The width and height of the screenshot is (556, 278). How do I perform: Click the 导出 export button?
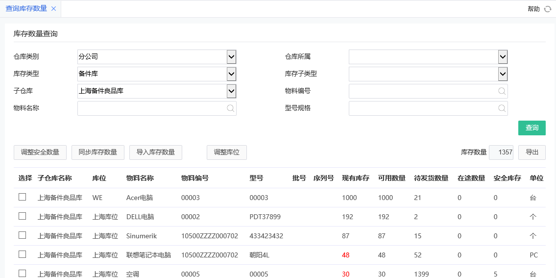point(532,152)
